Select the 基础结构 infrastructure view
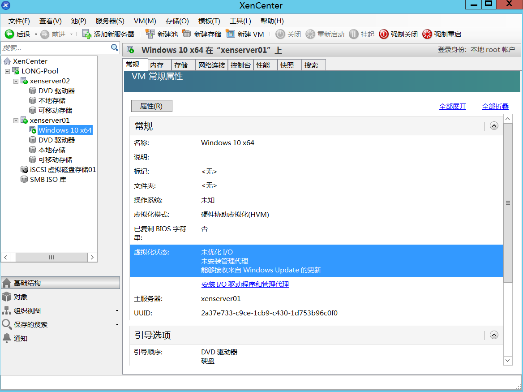 pyautogui.click(x=60, y=283)
